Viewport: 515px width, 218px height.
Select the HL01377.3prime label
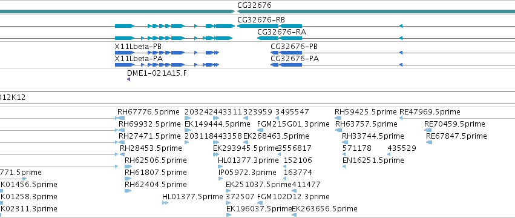[x=248, y=160]
